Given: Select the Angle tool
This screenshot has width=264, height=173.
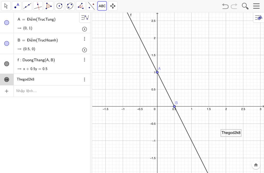Looking at the screenshot, I should tap(81, 6).
